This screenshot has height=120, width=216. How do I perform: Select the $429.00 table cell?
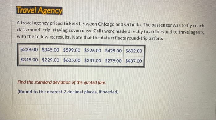[x=113, y=51]
